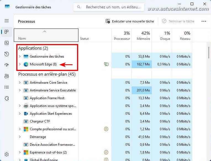Expand the Microsoft Edge (8) process group

(20, 64)
